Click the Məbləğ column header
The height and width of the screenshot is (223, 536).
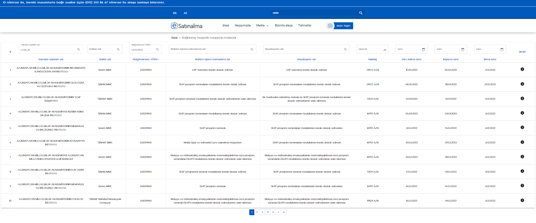pos(372,59)
